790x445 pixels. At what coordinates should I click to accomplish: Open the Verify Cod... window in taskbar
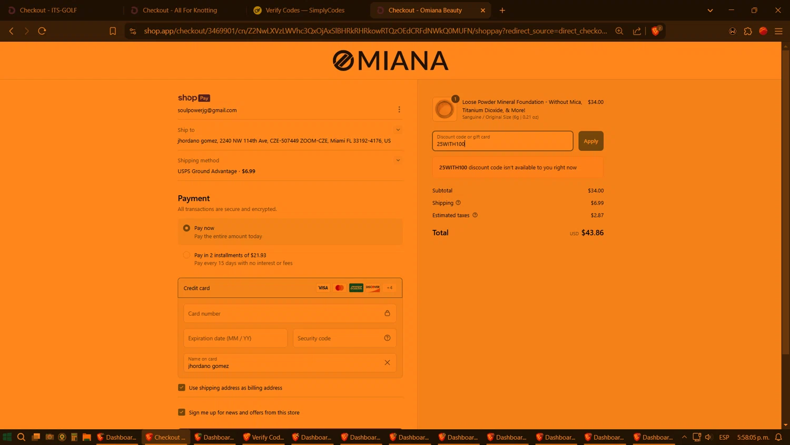[263, 437]
